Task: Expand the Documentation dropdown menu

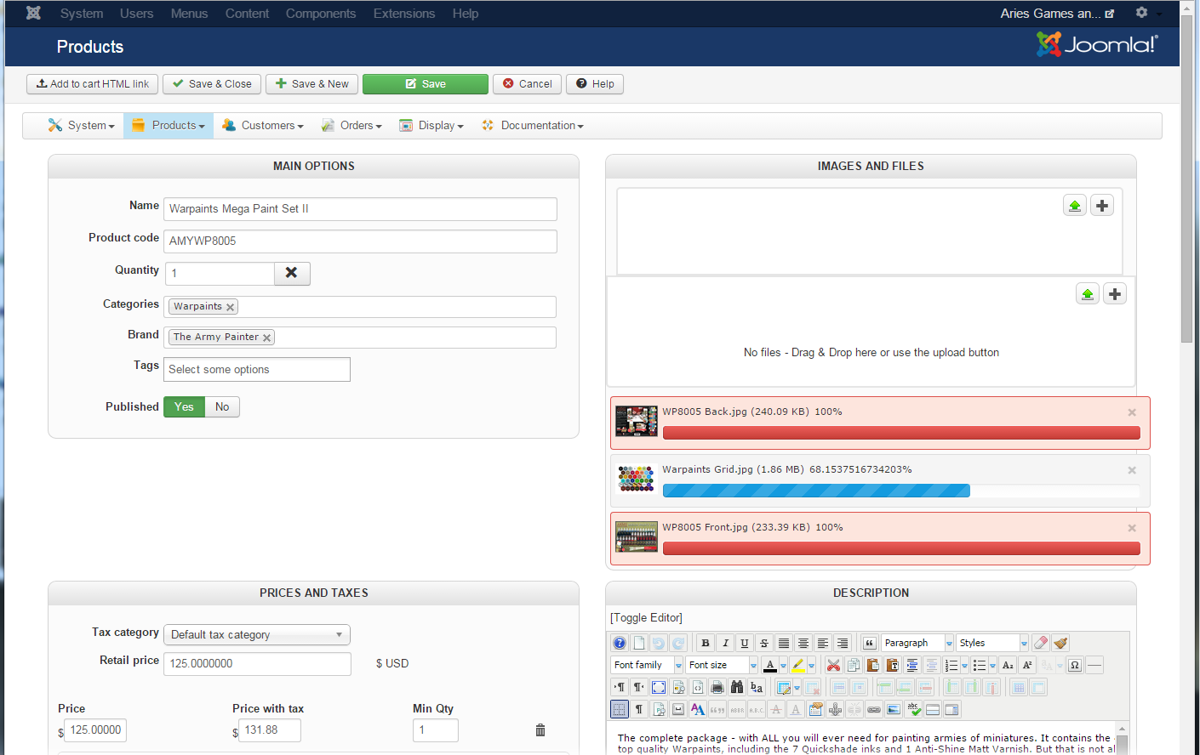Action: click(x=533, y=126)
